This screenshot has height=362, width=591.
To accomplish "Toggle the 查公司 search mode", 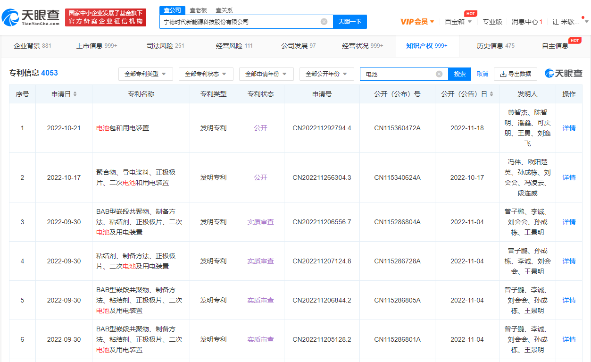I will coord(172,10).
